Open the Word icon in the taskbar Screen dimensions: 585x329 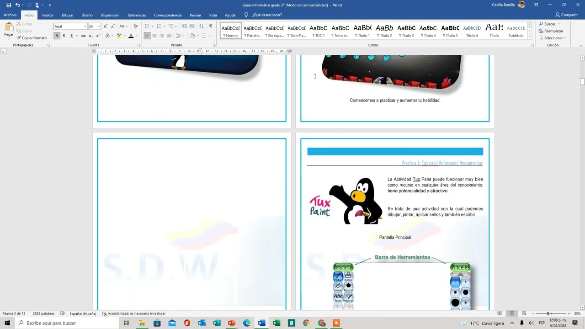tap(261, 323)
